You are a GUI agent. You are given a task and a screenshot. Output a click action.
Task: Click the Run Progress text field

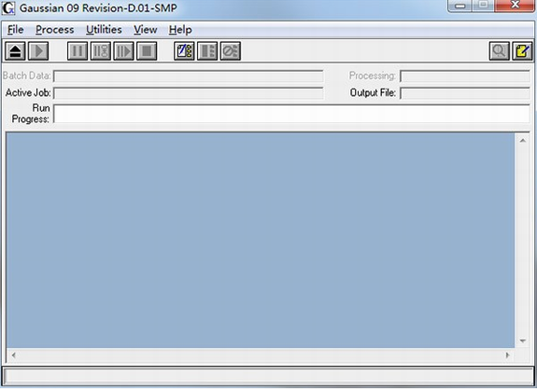tap(291, 114)
